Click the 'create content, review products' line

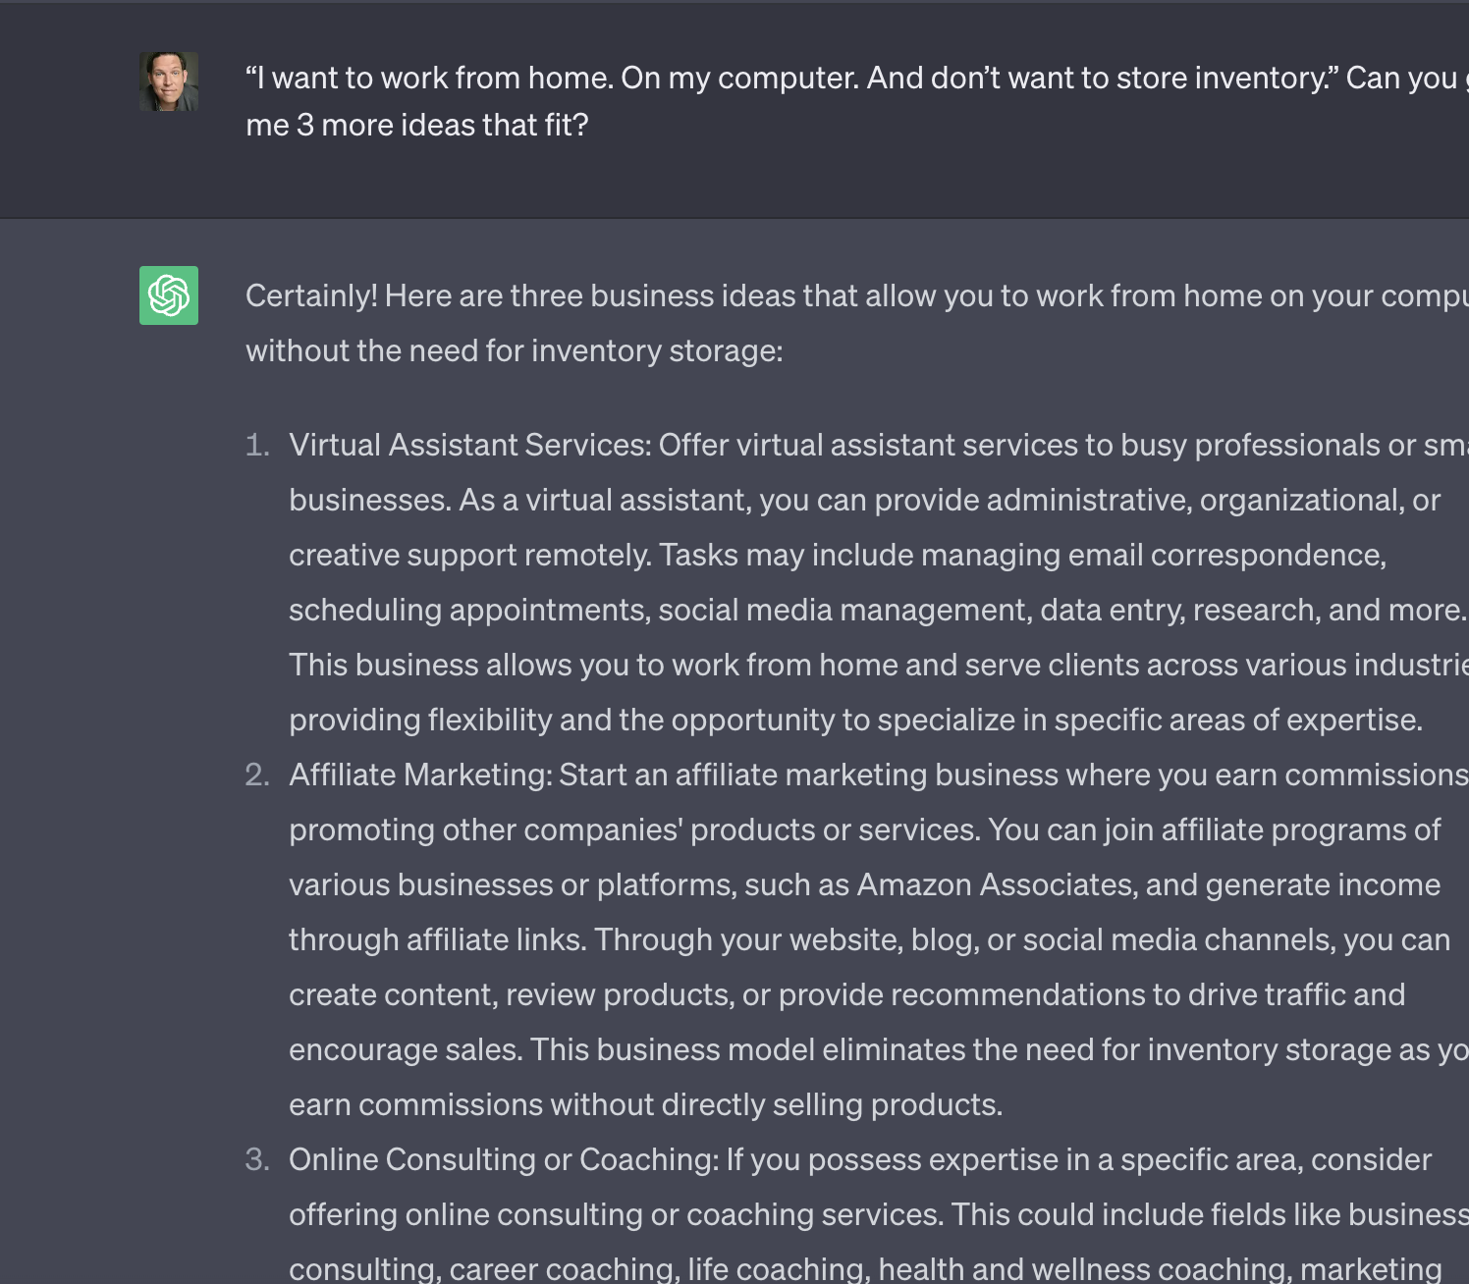pyautogui.click(x=847, y=994)
